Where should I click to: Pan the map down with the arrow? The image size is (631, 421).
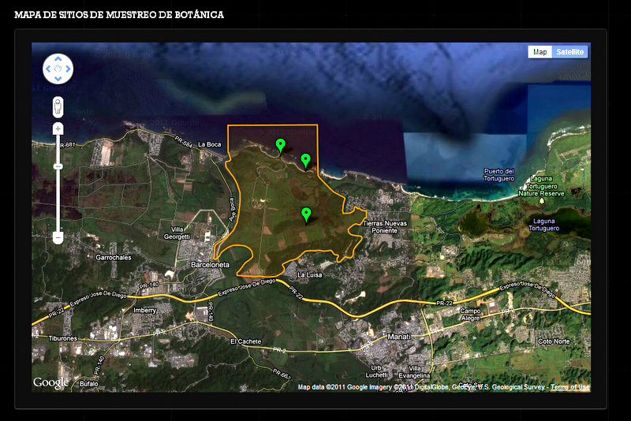[58, 78]
